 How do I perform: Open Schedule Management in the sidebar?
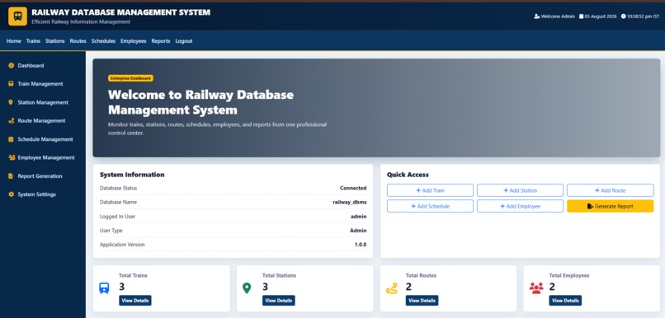point(45,139)
